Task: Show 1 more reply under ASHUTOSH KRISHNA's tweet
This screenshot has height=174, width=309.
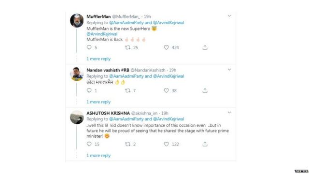Action: click(x=98, y=156)
